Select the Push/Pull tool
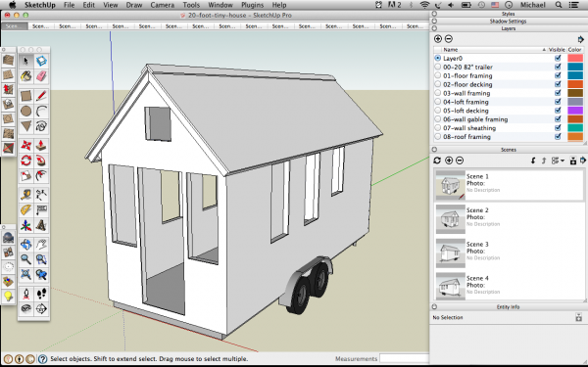The image size is (588, 367). 41,145
